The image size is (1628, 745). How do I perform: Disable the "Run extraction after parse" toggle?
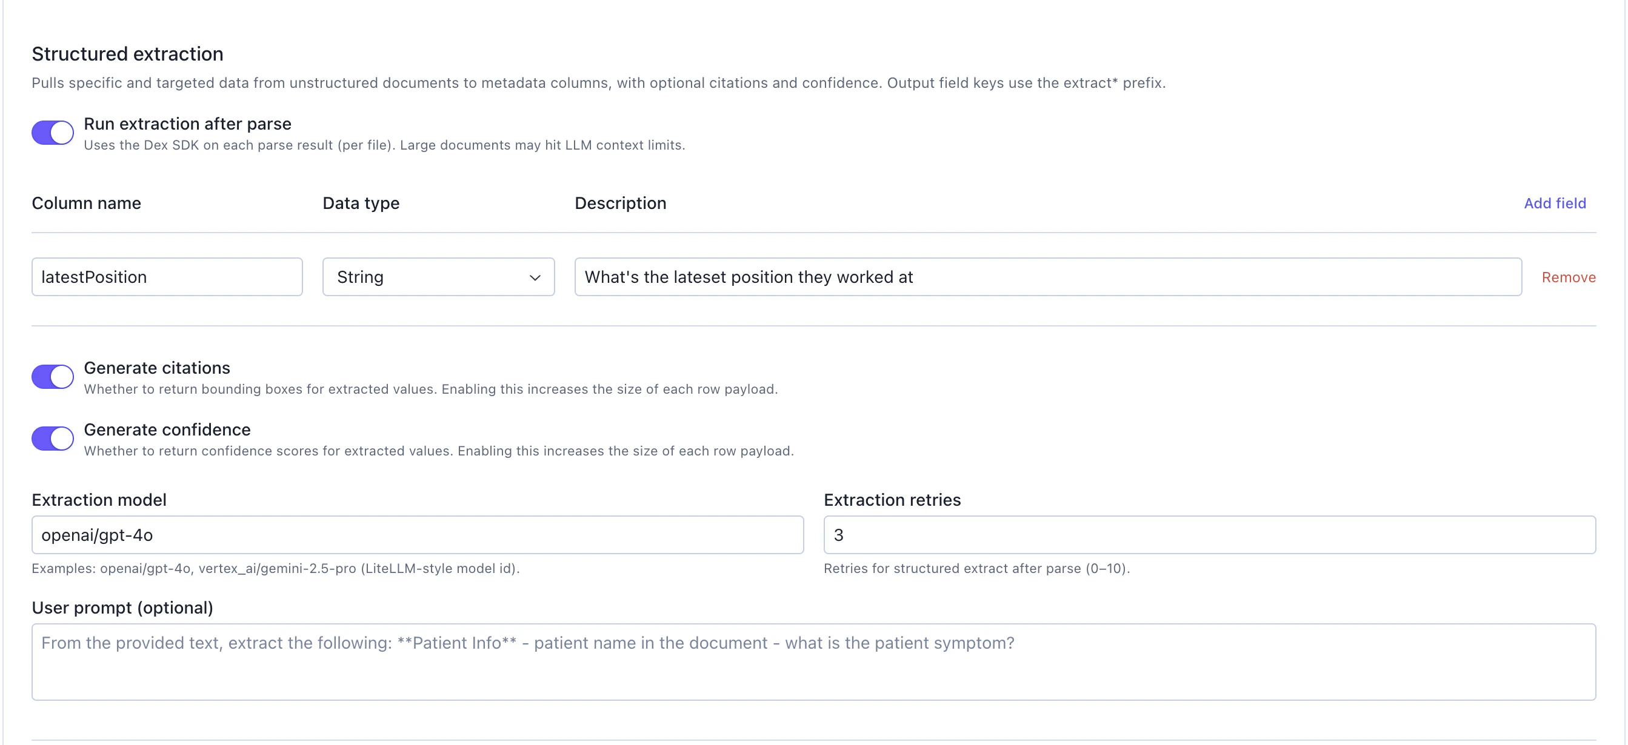pyautogui.click(x=53, y=132)
